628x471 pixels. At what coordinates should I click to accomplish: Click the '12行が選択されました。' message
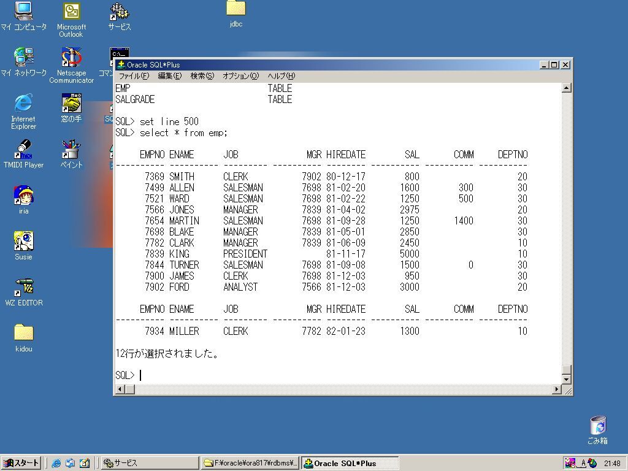tap(167, 353)
